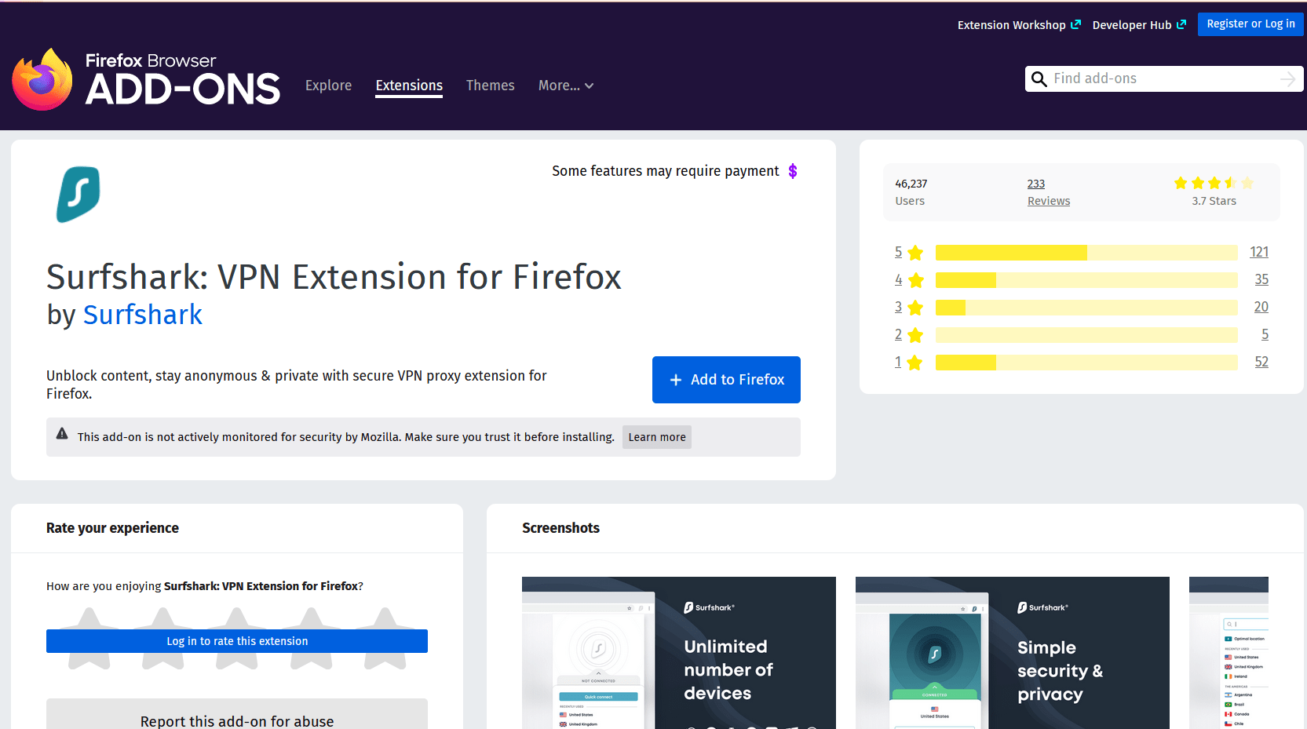The image size is (1307, 729).
Task: Click the Firefox Browser Add-ons logo
Action: click(146, 79)
